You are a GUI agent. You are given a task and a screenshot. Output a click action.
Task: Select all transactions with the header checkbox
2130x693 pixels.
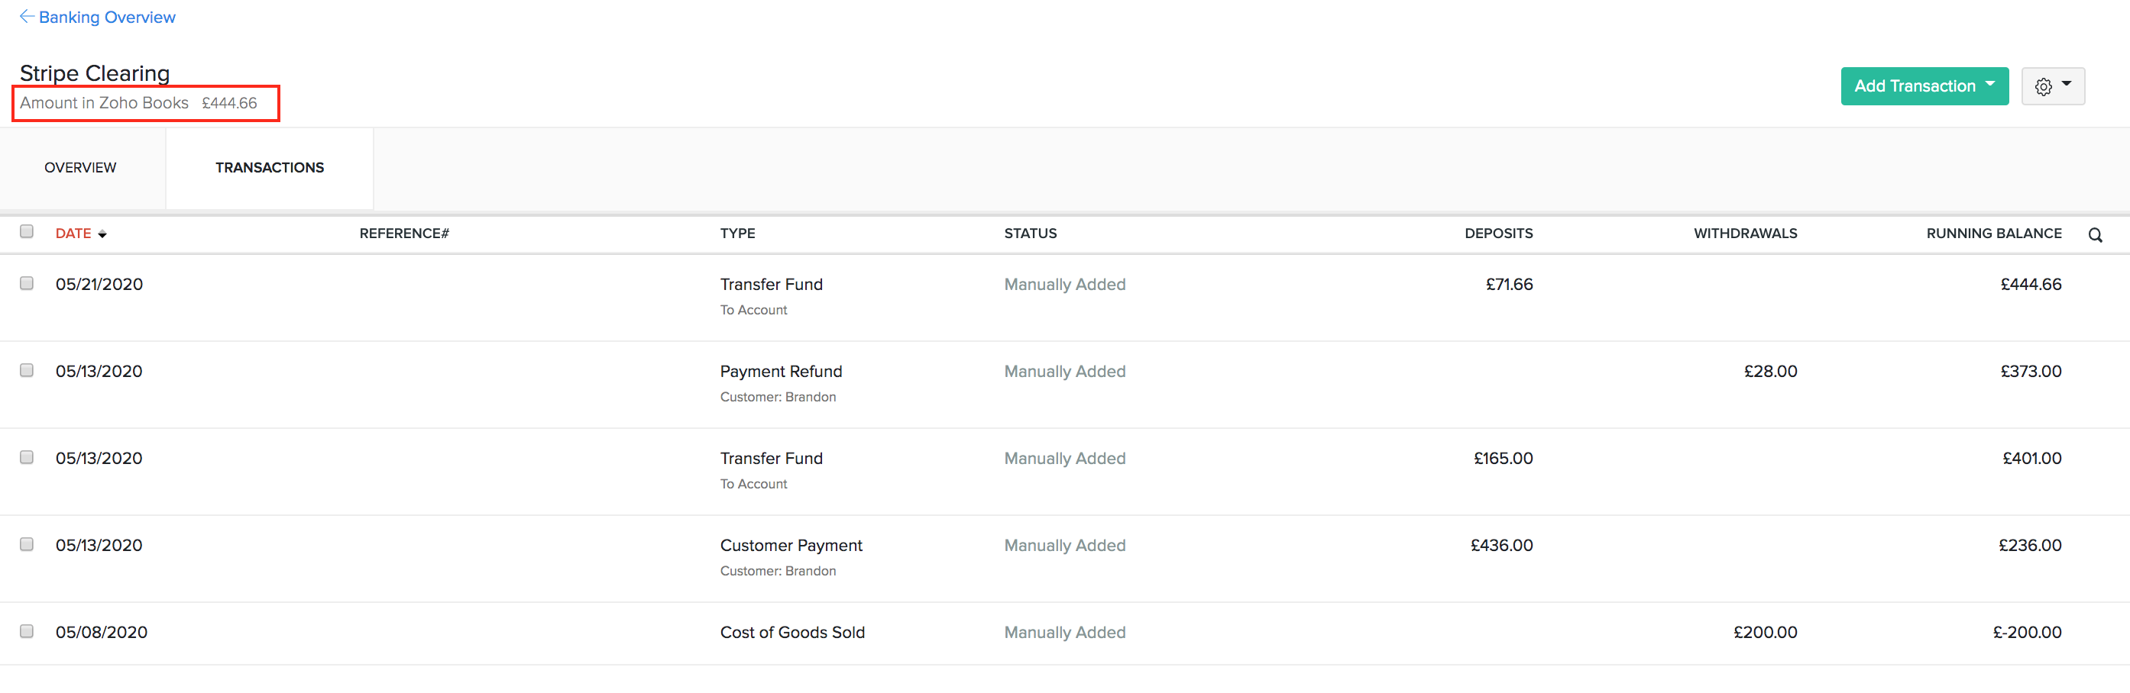pos(26,232)
